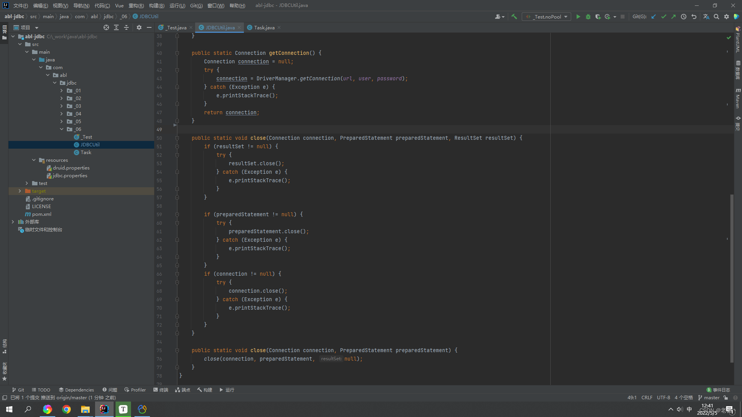Screen dimensions: 742x417
Task: Open TODO tool window
Action: 41,390
